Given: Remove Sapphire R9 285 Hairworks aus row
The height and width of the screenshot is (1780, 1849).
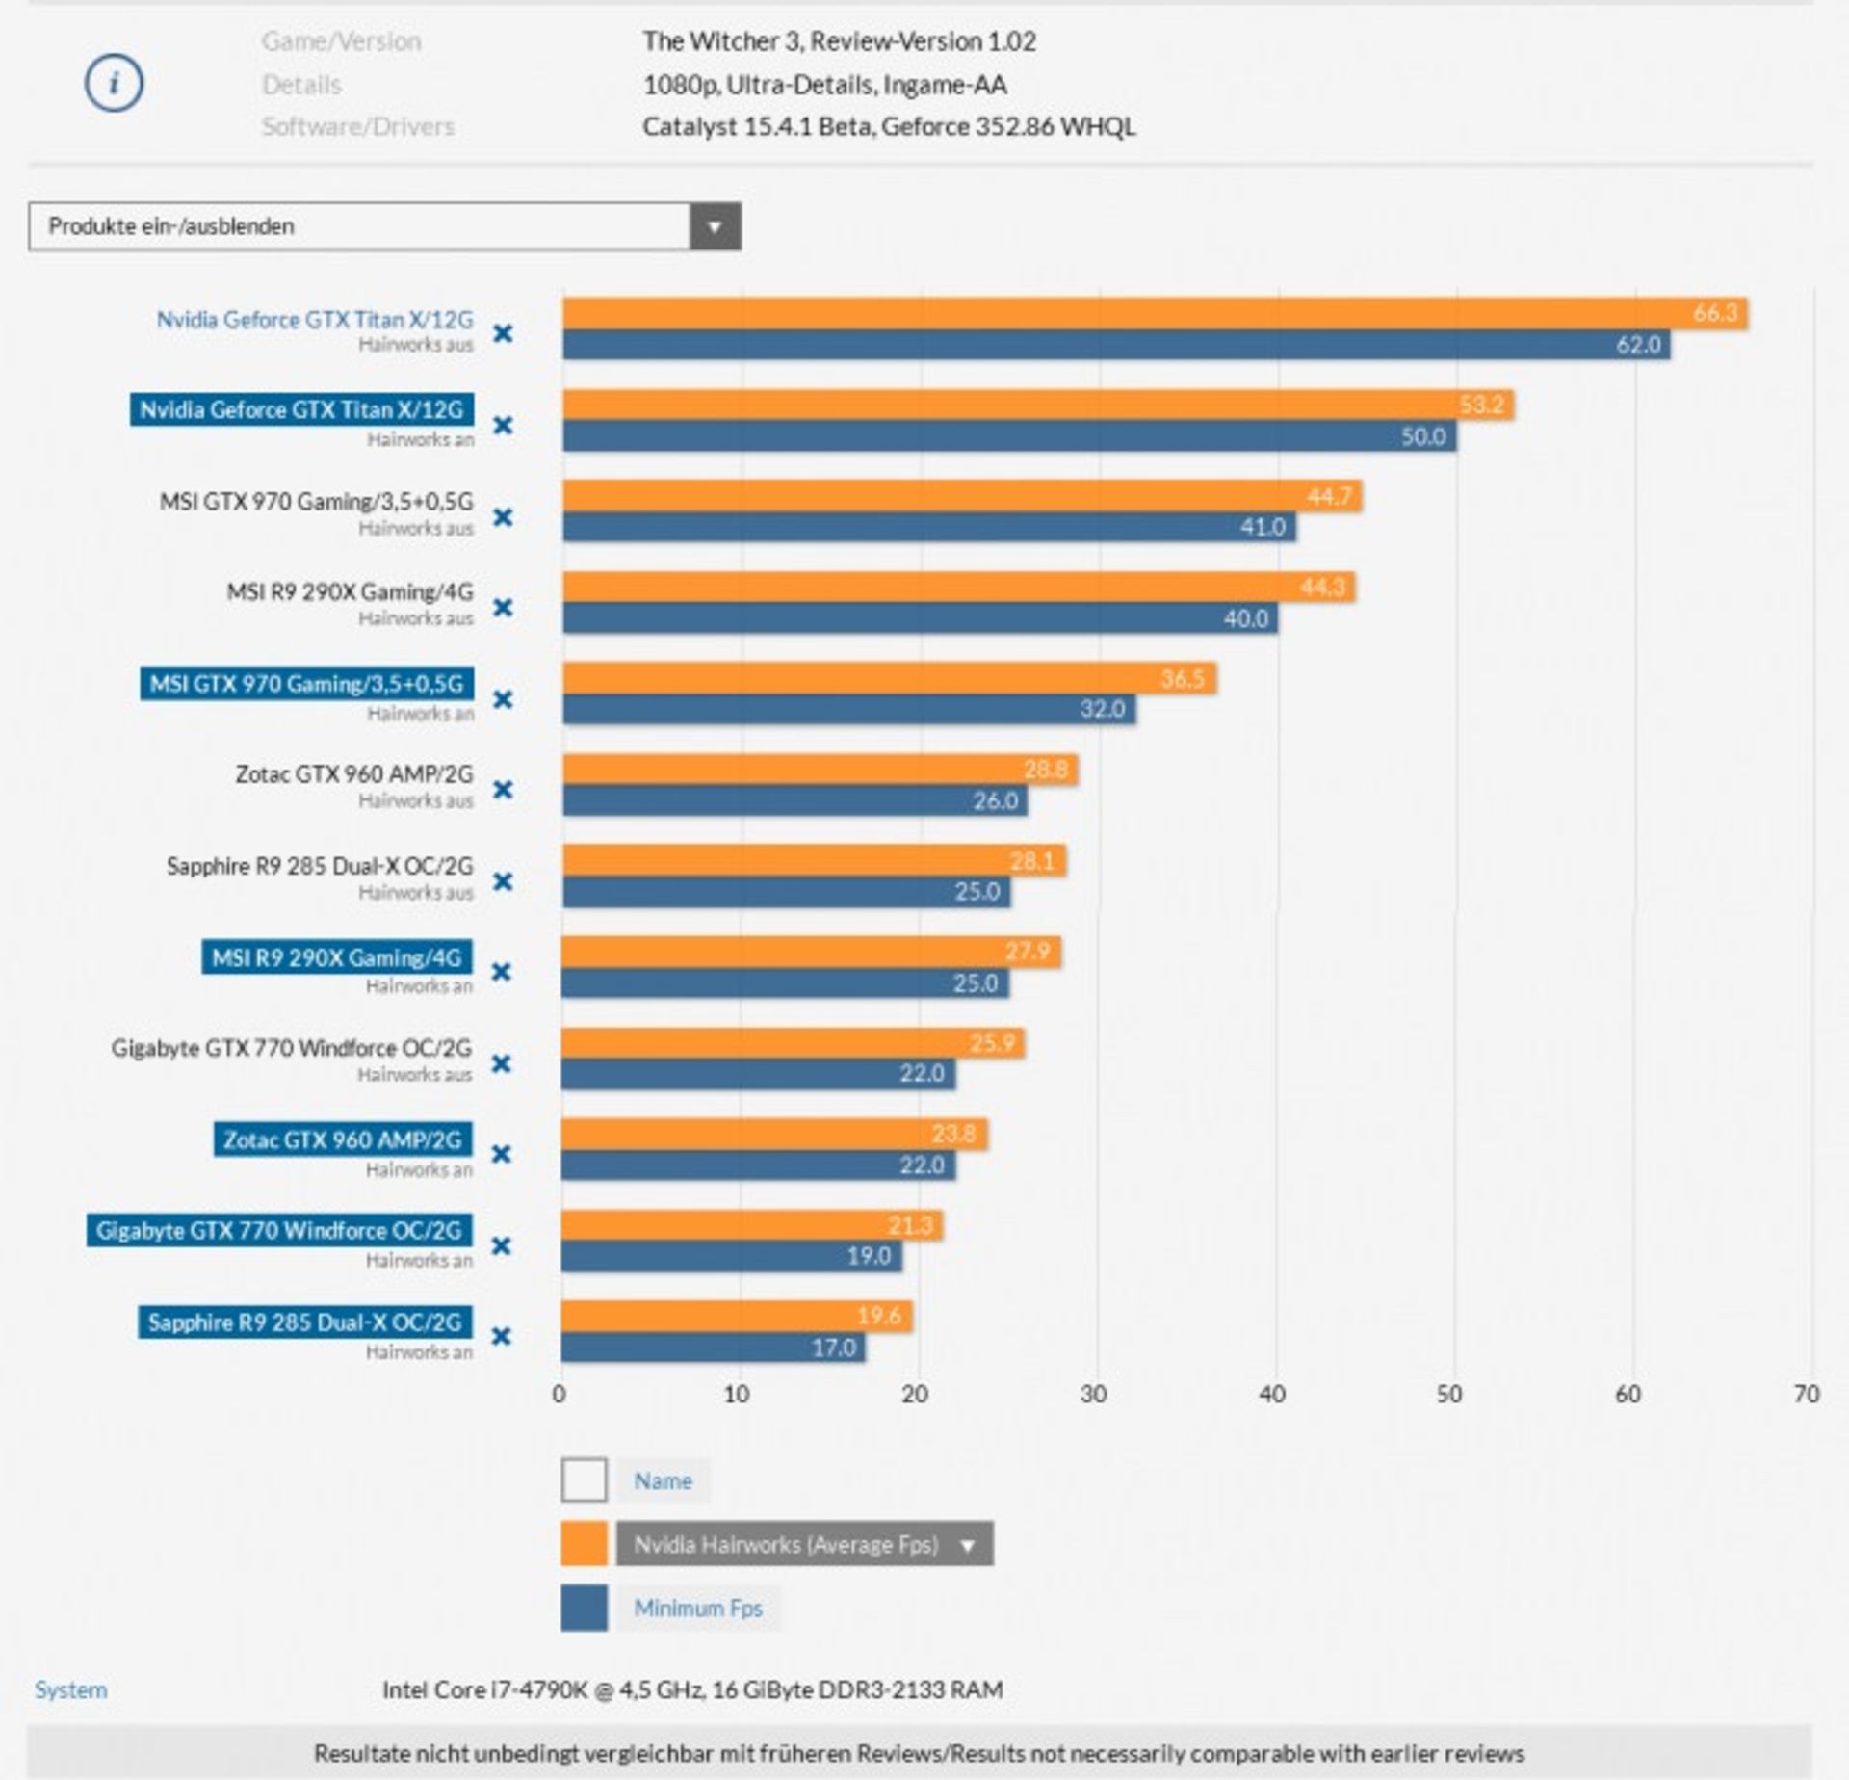Looking at the screenshot, I should 503,881.
